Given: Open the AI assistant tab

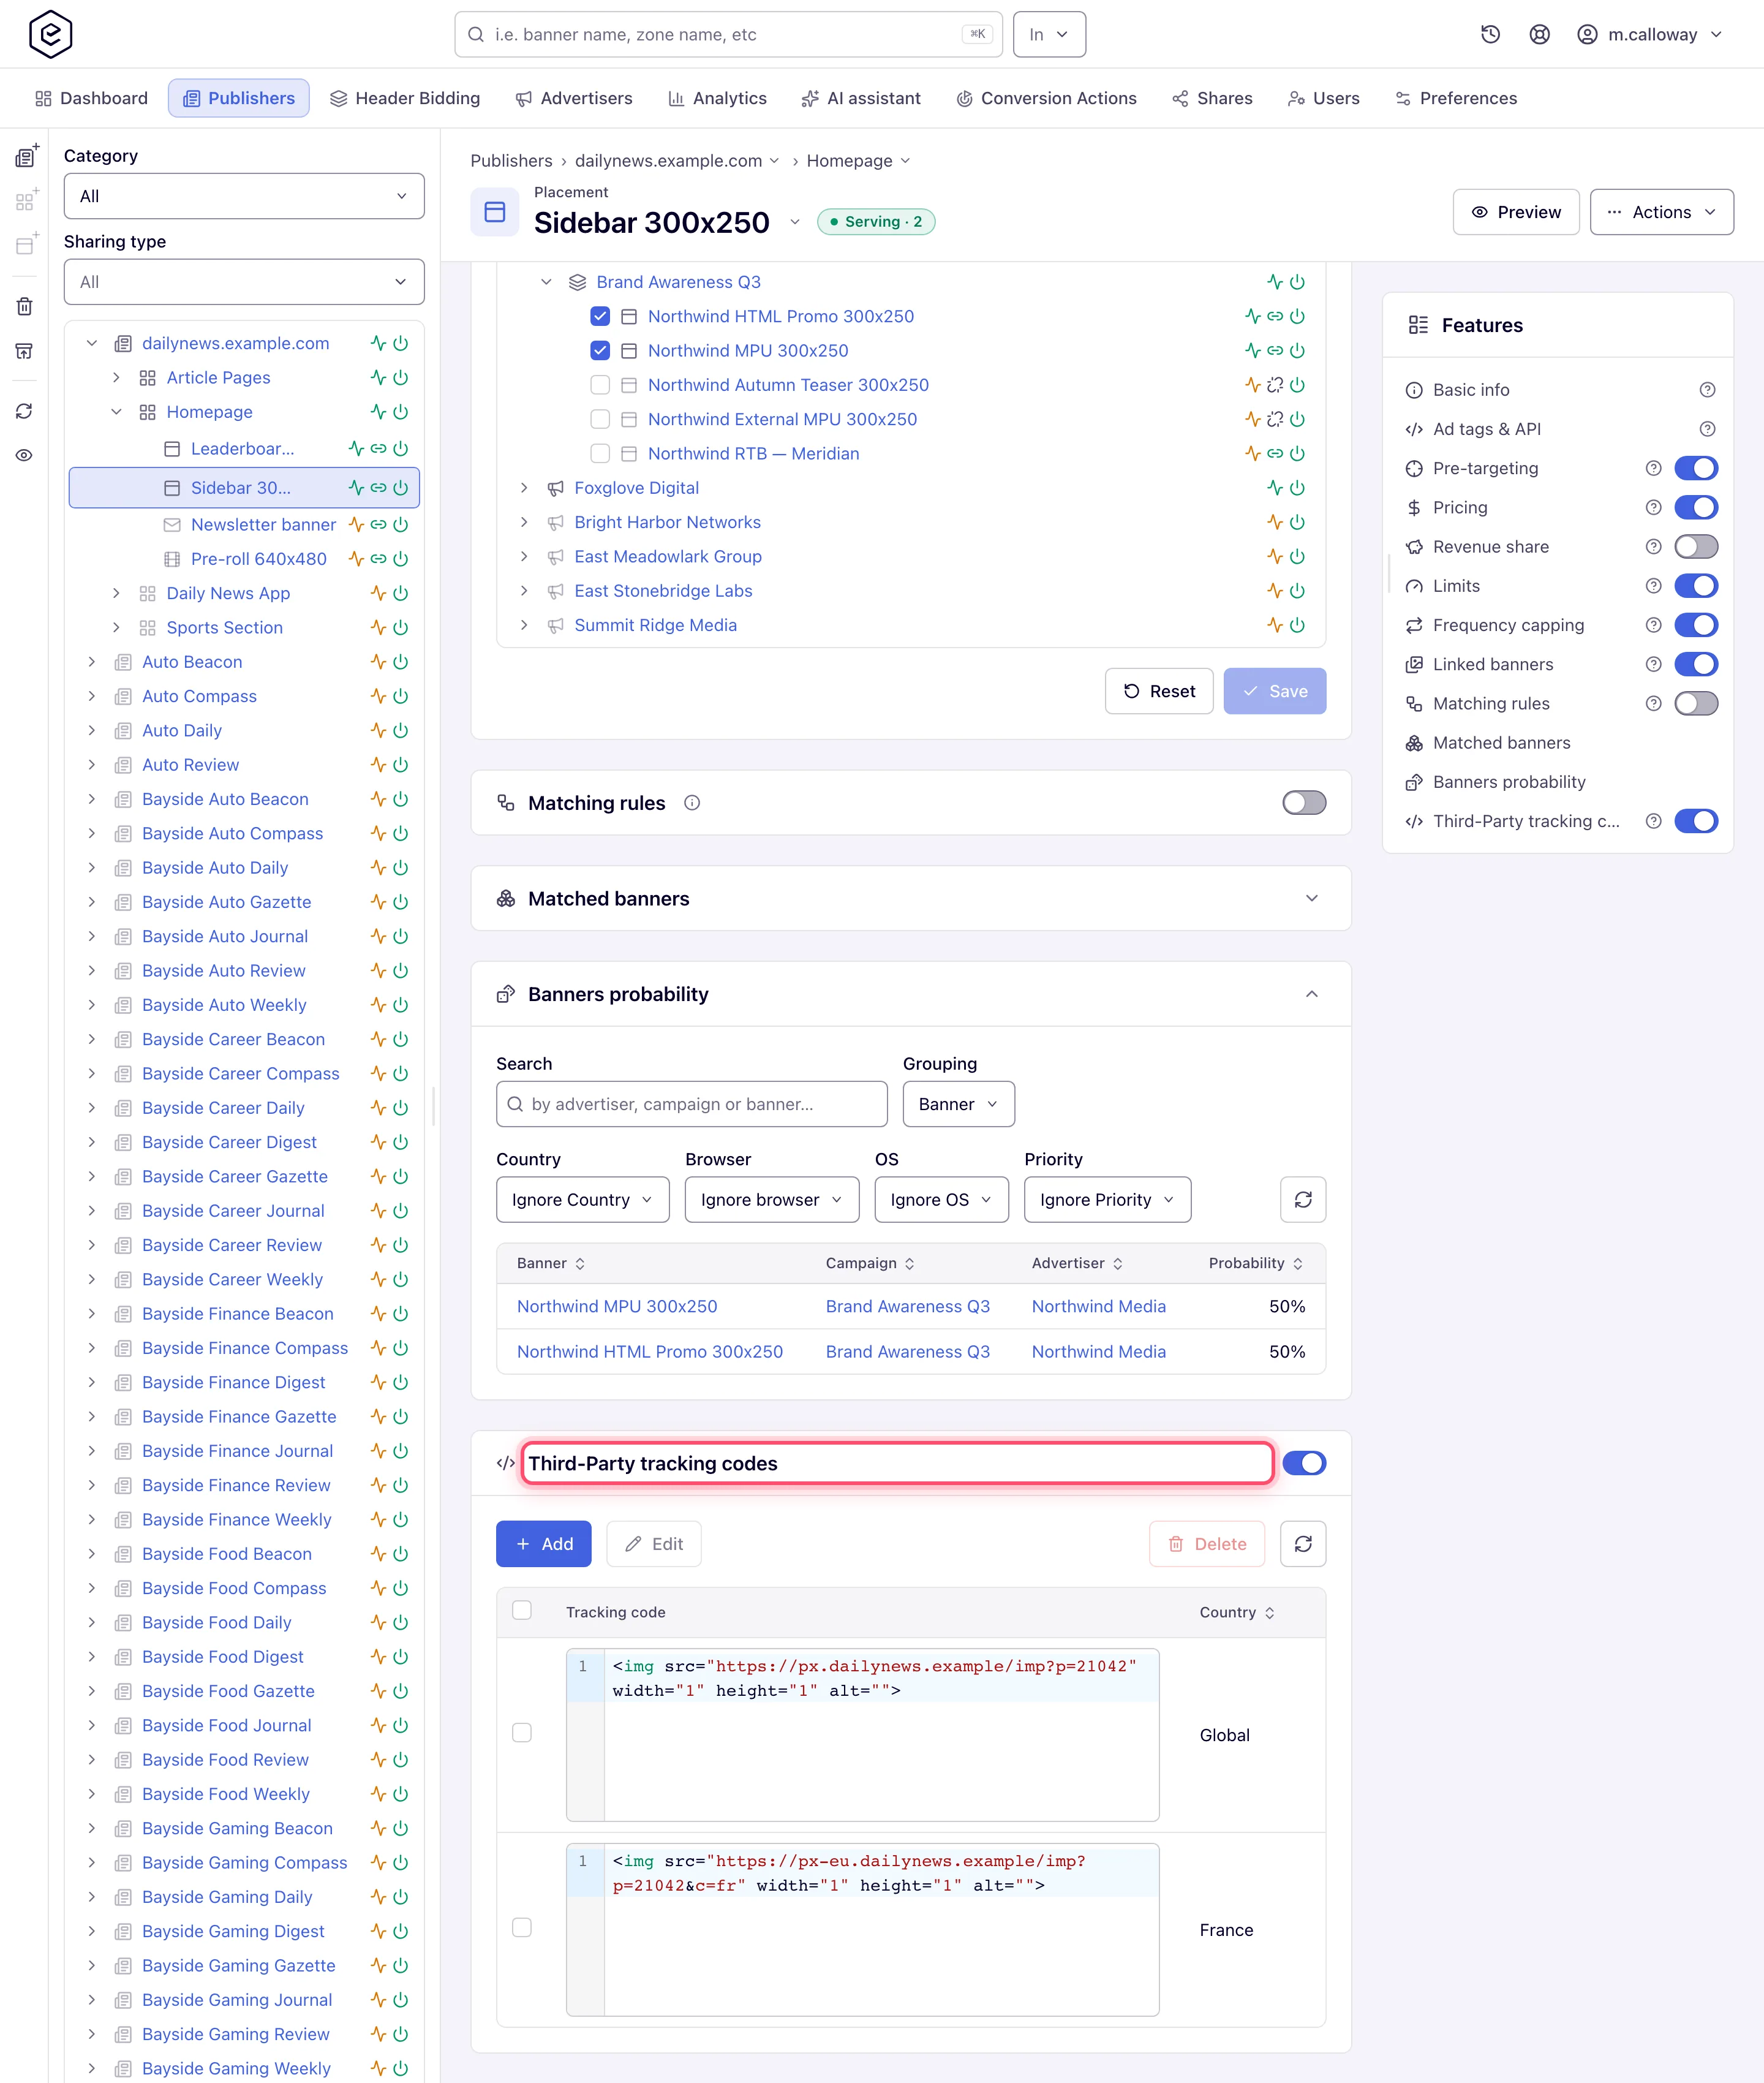Looking at the screenshot, I should coord(861,98).
